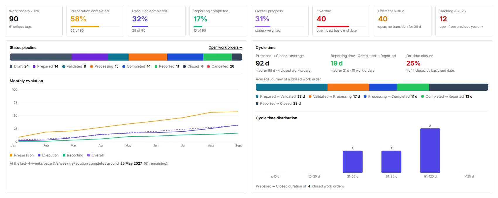
Task: Toggle the Reporting series in chart legend
Action: [x=73, y=155]
